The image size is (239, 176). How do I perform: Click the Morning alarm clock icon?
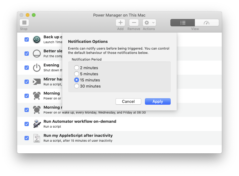tap(37, 96)
